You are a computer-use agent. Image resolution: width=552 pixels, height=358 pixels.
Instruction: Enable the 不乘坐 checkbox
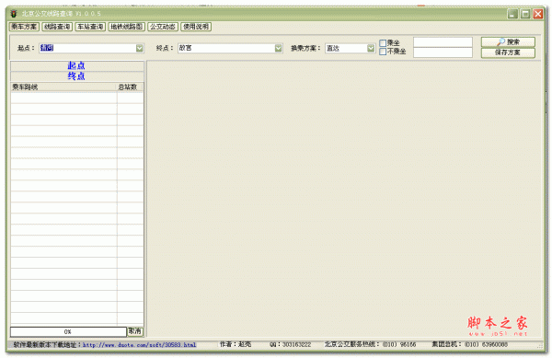point(383,52)
